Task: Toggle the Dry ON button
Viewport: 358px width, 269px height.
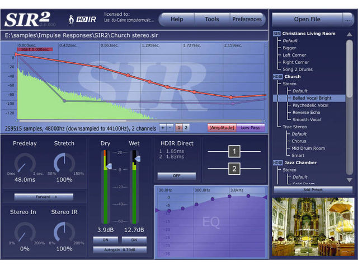Action: [106, 240]
